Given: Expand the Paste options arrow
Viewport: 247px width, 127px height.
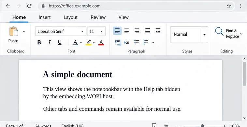Looking at the screenshot, I should tap(24, 32).
